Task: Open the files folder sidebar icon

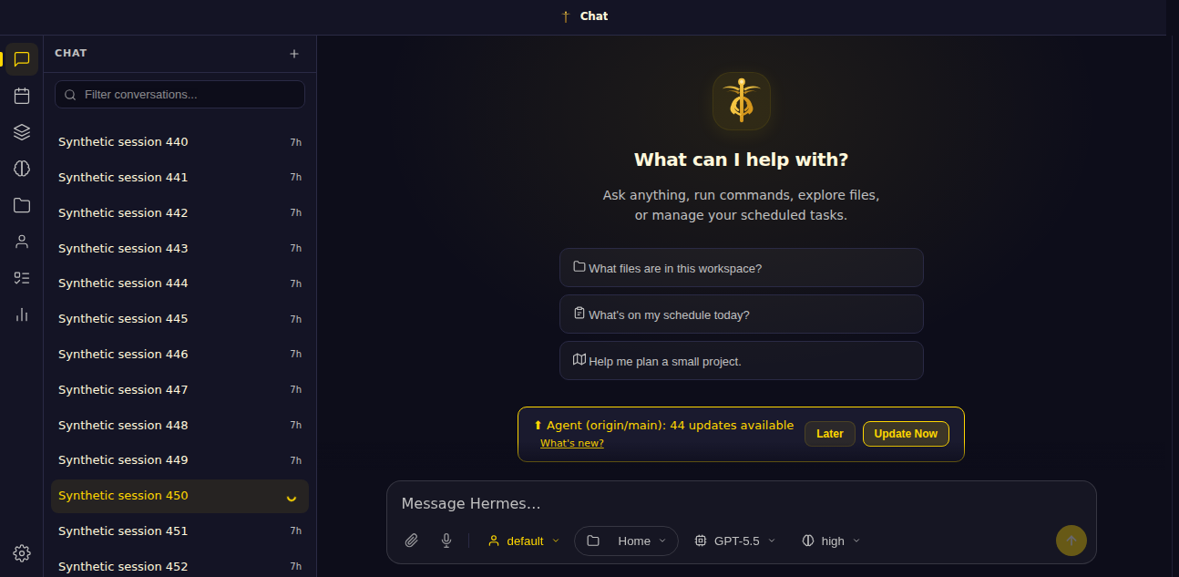Action: click(22, 205)
